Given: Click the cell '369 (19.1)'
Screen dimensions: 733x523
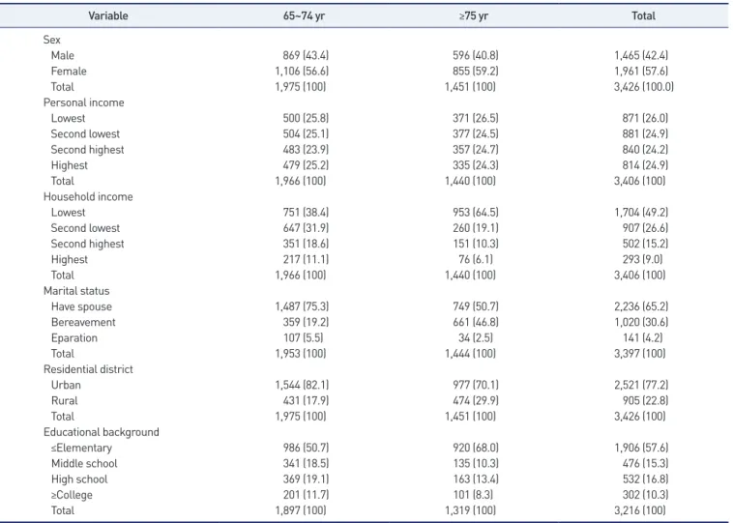Looking at the screenshot, I should click(306, 479).
